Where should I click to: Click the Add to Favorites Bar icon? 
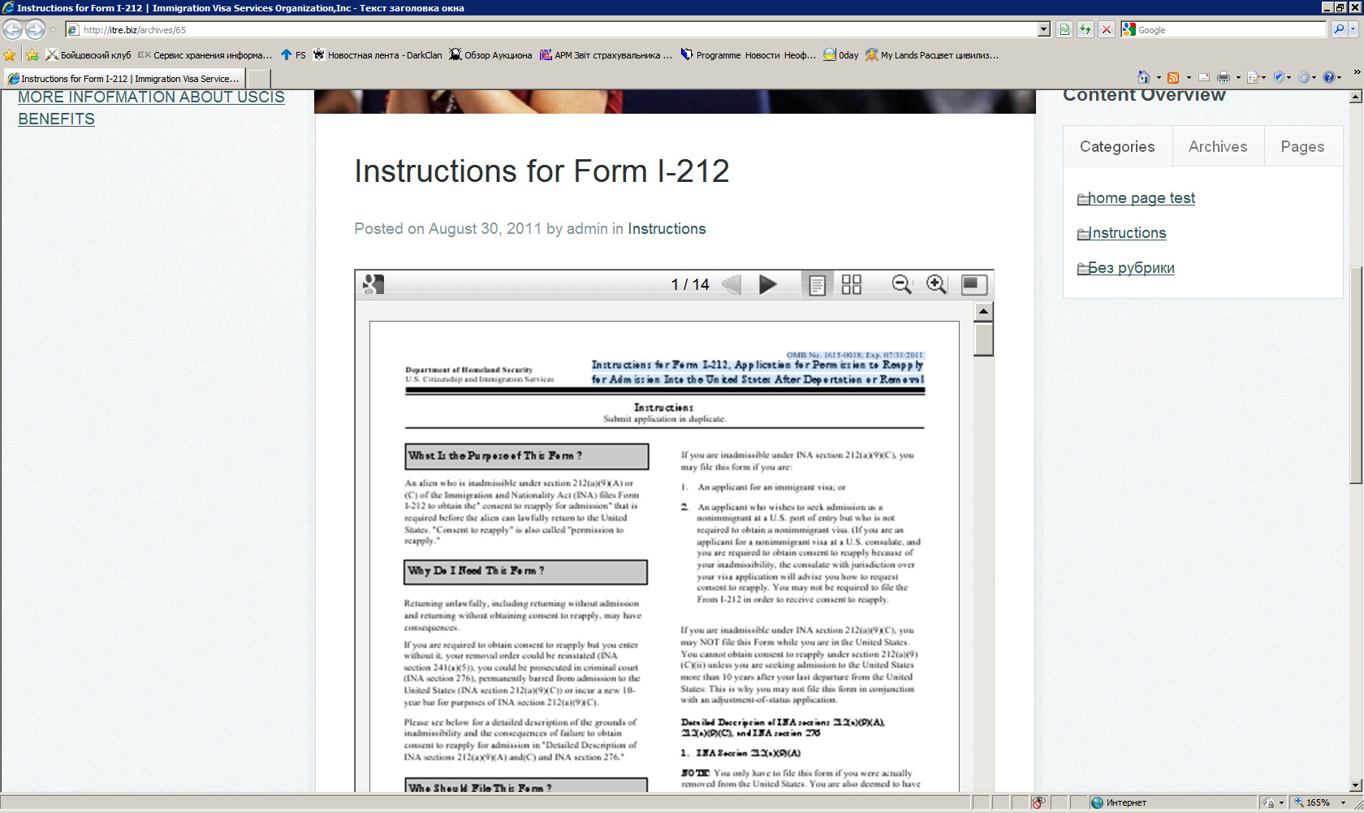[32, 55]
